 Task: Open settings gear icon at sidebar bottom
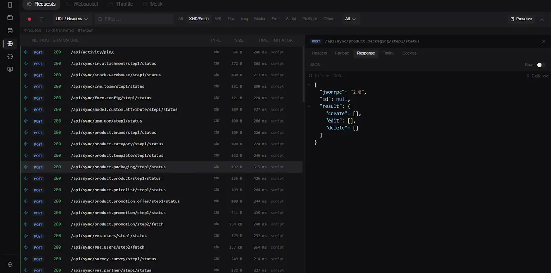tap(10, 265)
